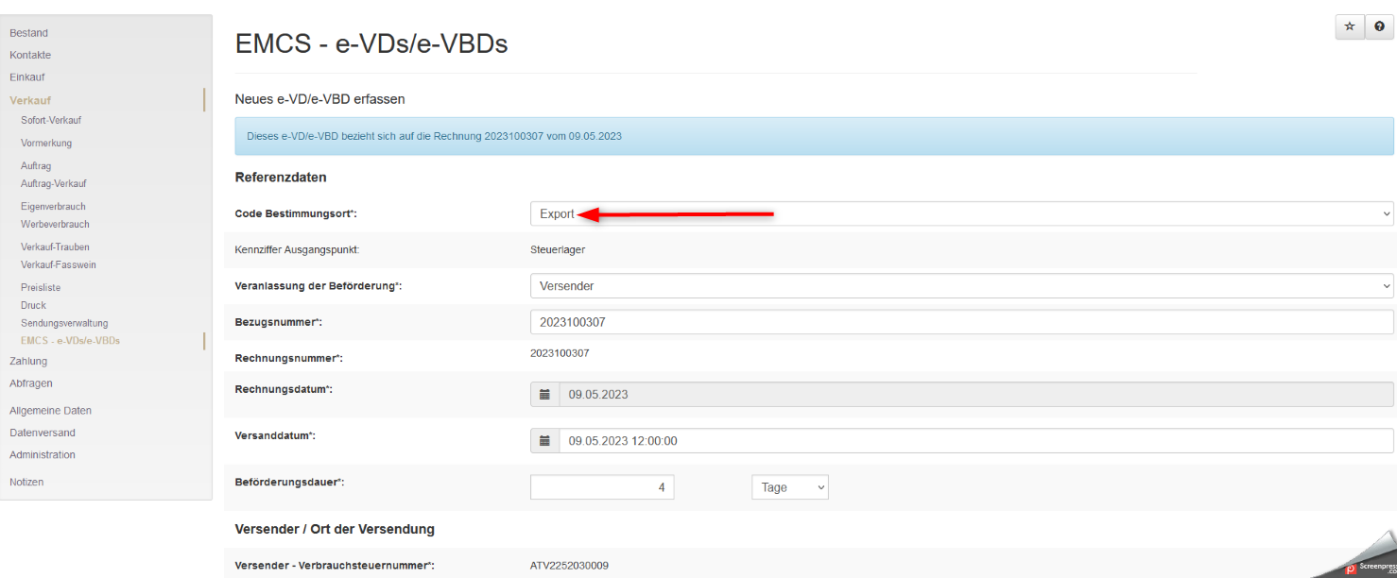Select Bestand in the sidebar menu

tap(28, 32)
